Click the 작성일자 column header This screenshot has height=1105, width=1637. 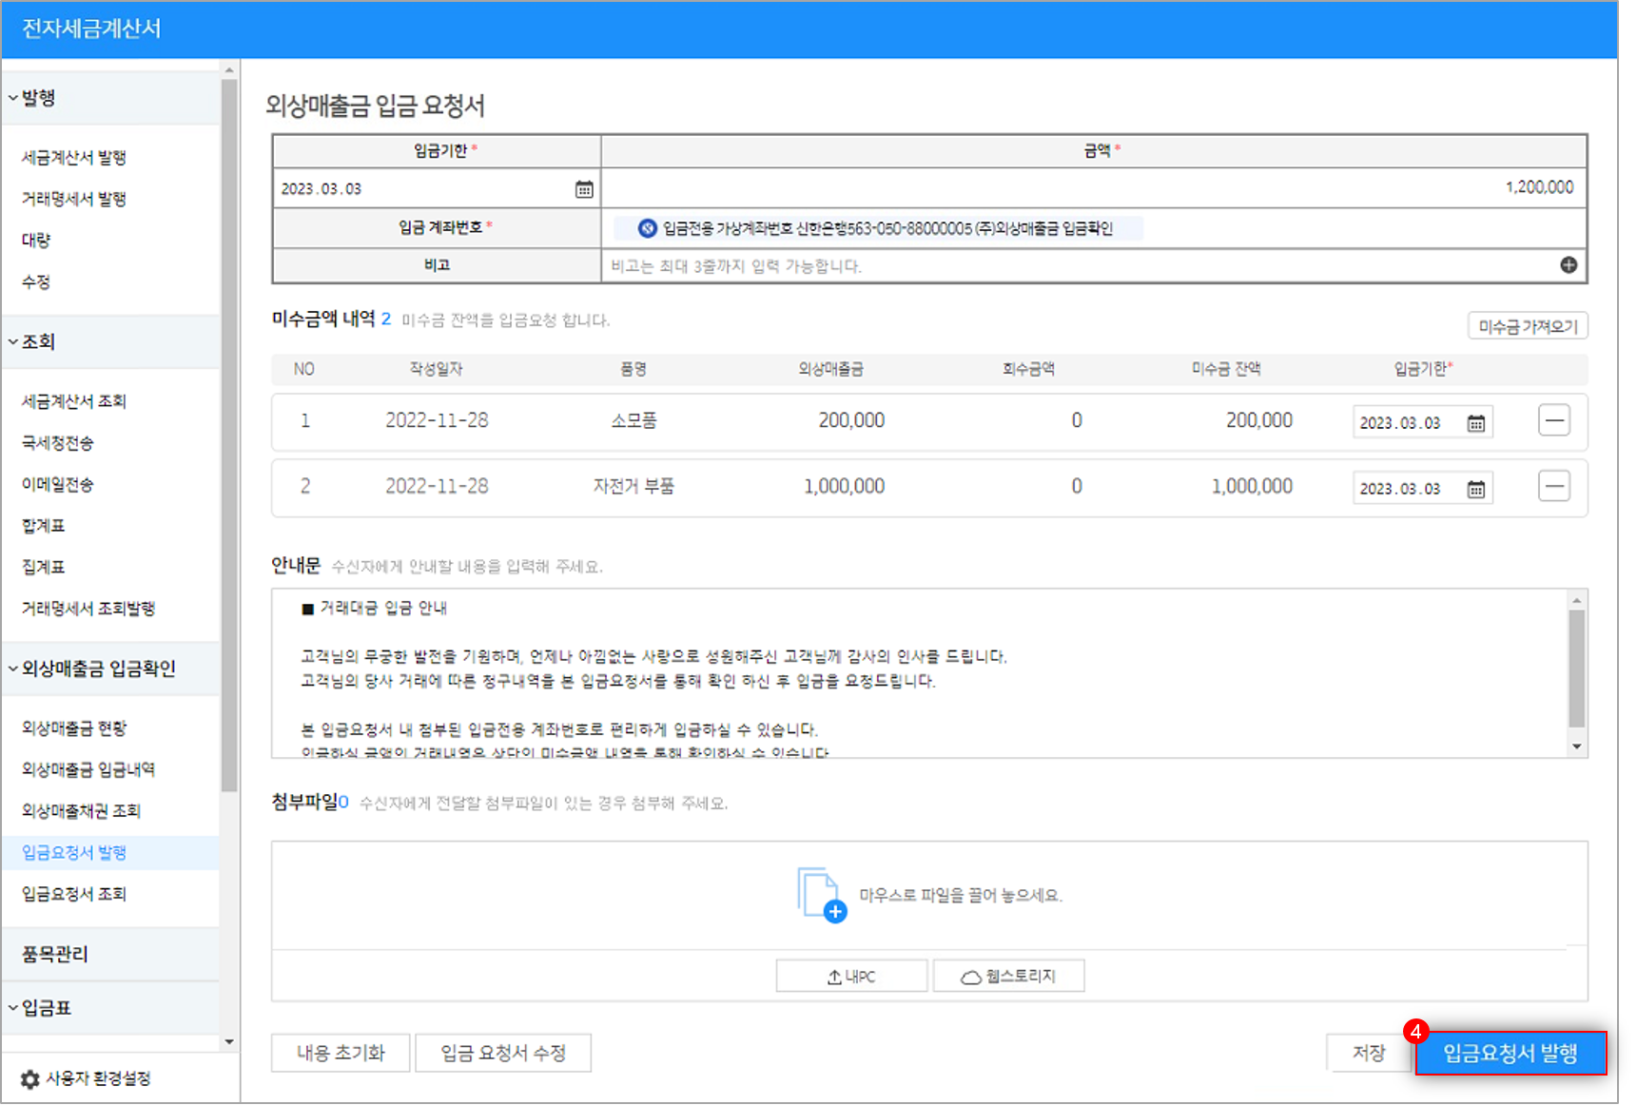[x=437, y=369]
